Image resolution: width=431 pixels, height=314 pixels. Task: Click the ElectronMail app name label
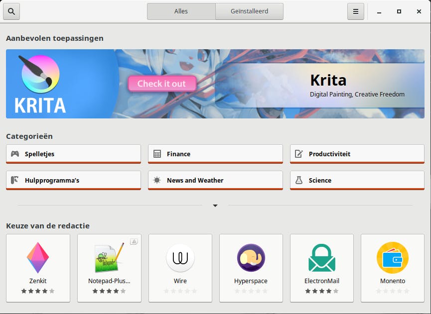click(x=322, y=281)
